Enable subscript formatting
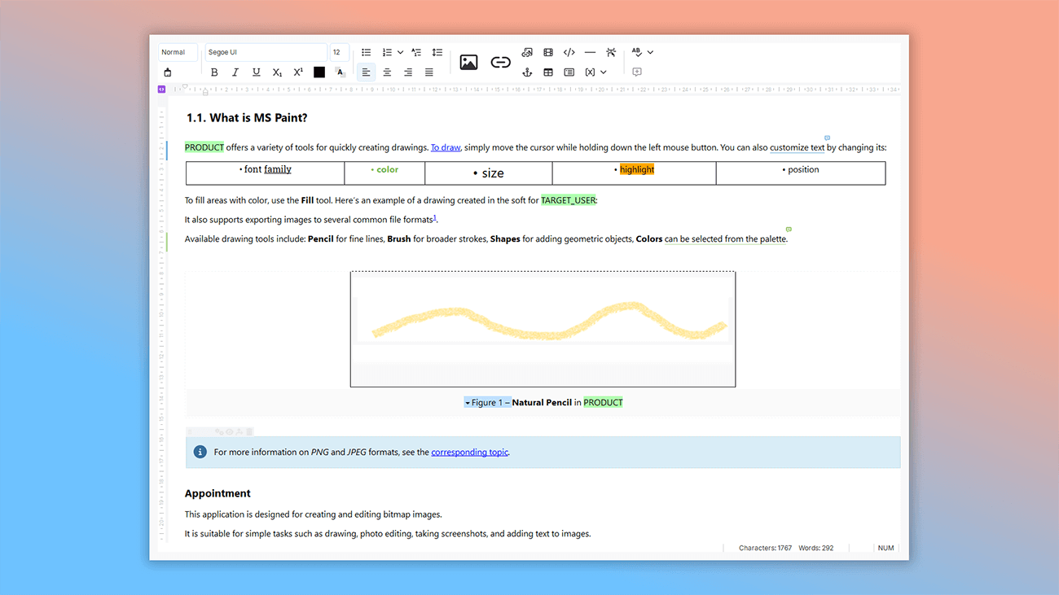 click(x=276, y=72)
